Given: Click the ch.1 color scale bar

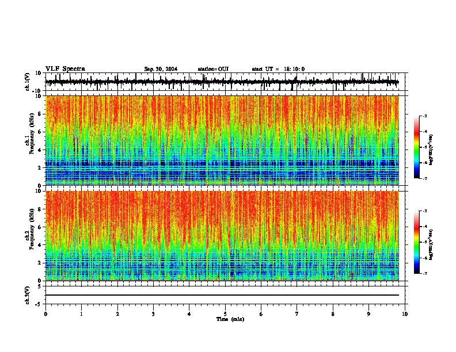Looking at the screenshot, I should coord(417,147).
